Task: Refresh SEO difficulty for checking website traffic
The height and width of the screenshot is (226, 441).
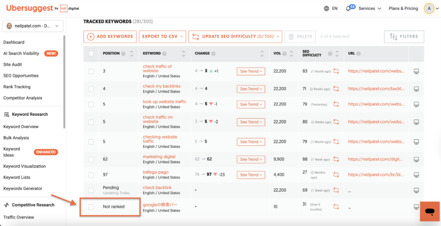Action: (x=336, y=142)
